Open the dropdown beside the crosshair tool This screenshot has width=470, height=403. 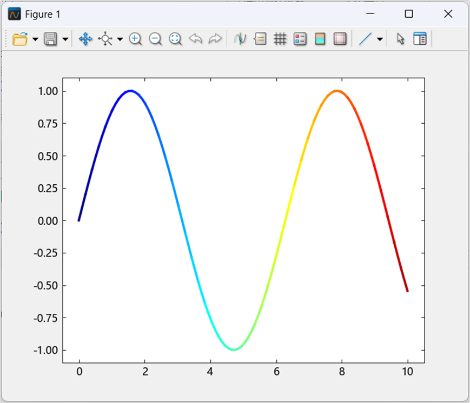tap(120, 39)
